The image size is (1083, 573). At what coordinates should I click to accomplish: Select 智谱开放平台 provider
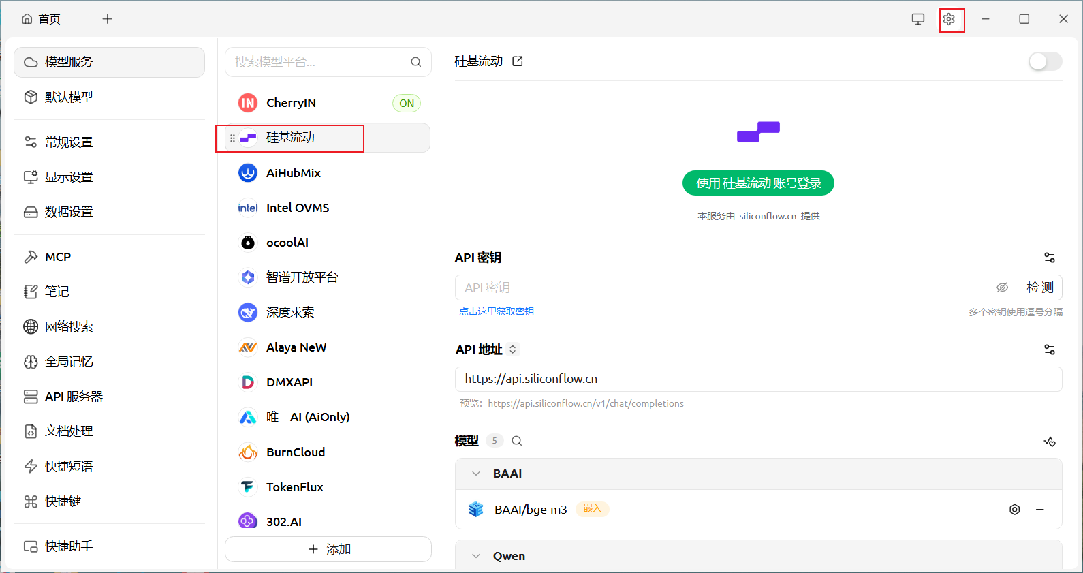(328, 277)
